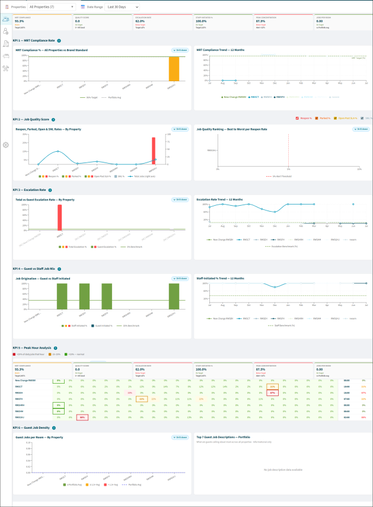The height and width of the screenshot is (507, 373).
Task: Toggle the Parked % checkbox
Action: 317,119
